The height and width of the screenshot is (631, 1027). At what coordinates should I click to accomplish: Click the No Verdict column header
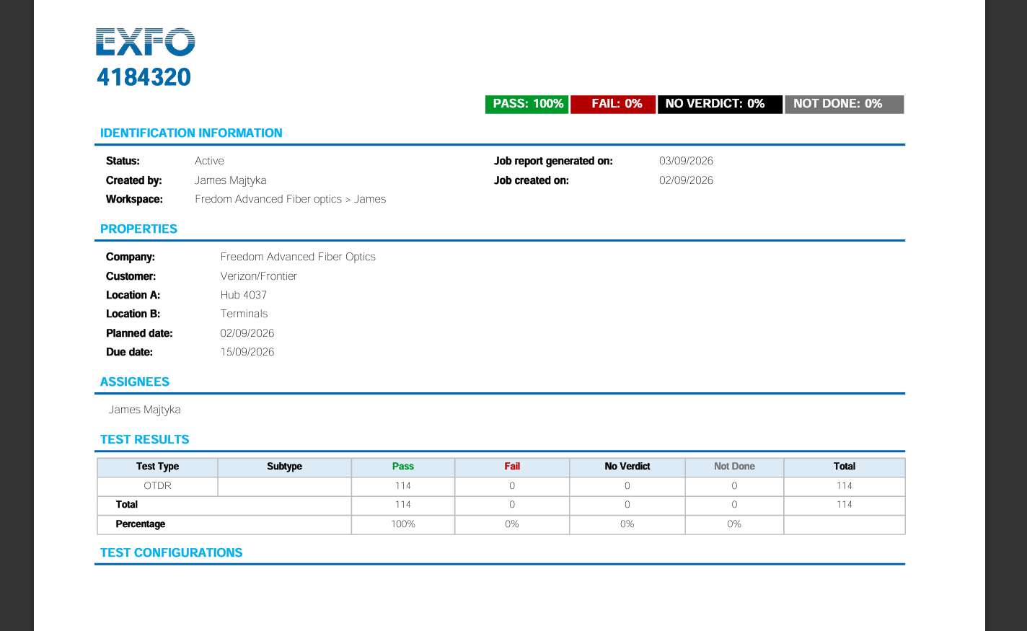(627, 467)
